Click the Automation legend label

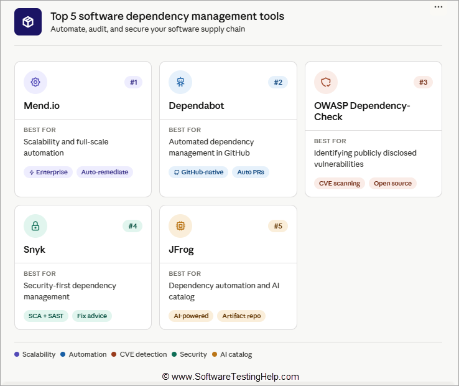pyautogui.click(x=88, y=354)
